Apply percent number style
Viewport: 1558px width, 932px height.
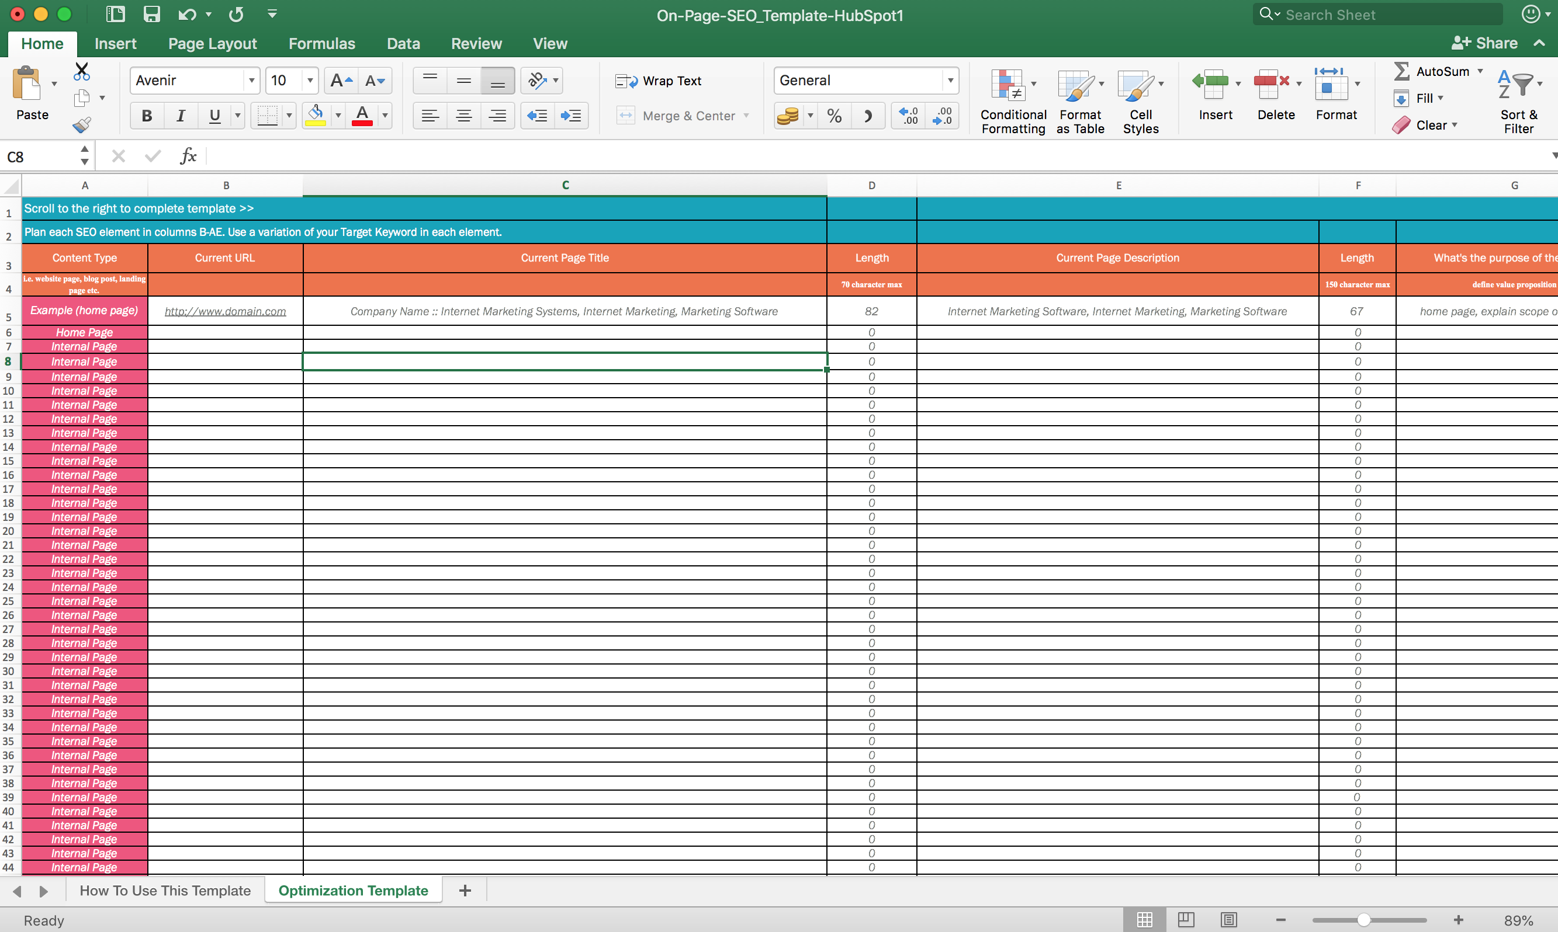click(x=834, y=115)
